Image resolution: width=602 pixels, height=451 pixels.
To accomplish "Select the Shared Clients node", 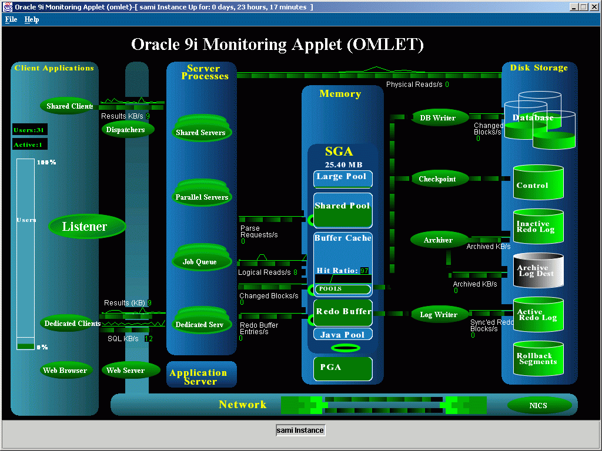I will pyautogui.click(x=67, y=106).
